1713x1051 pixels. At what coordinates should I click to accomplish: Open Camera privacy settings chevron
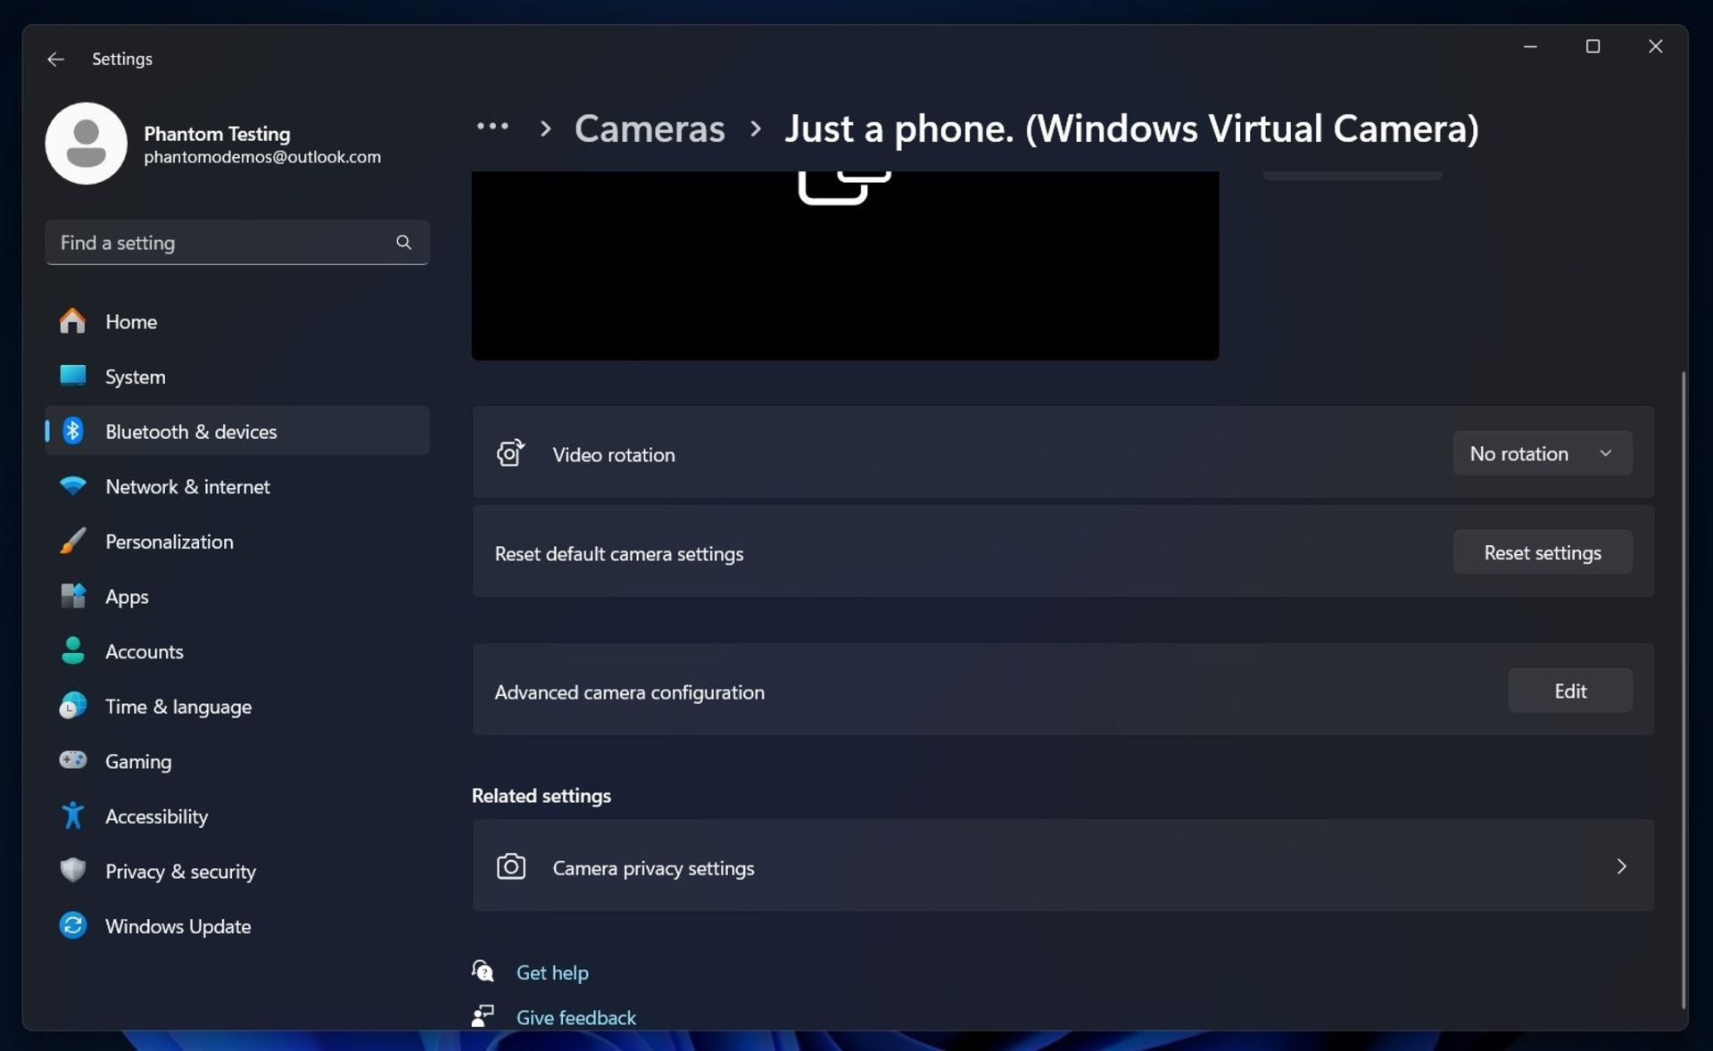click(x=1620, y=866)
